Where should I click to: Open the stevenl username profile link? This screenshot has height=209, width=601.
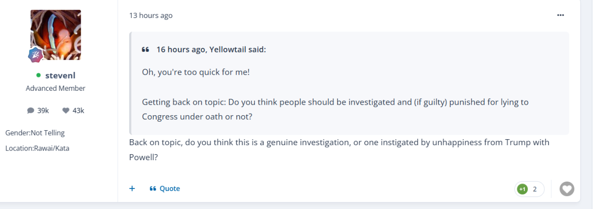coord(60,76)
